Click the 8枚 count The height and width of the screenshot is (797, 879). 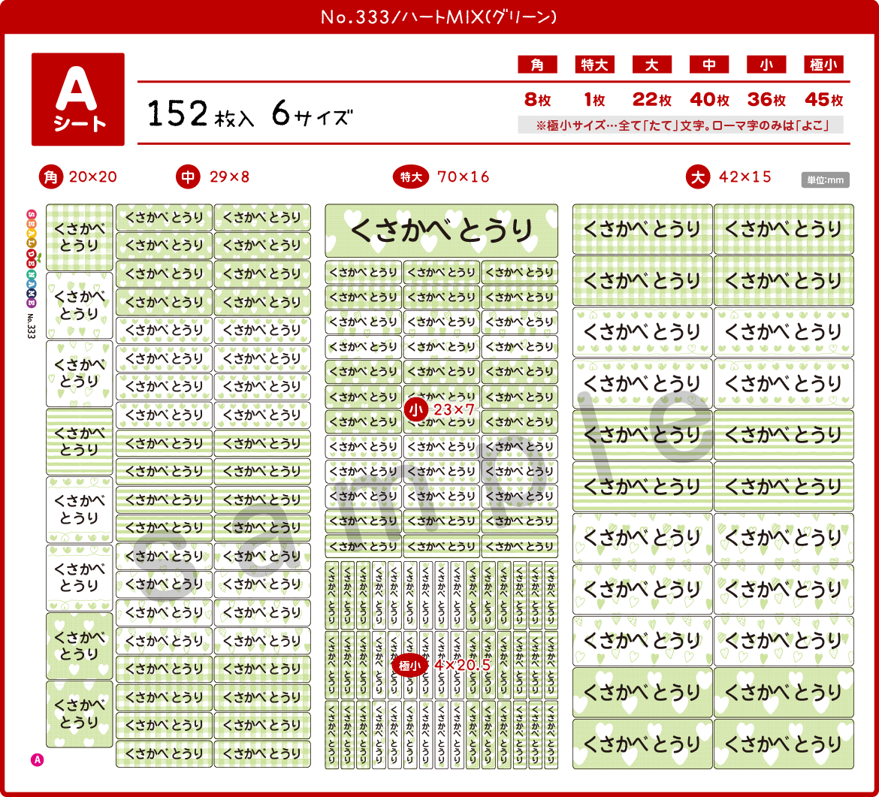tap(537, 100)
